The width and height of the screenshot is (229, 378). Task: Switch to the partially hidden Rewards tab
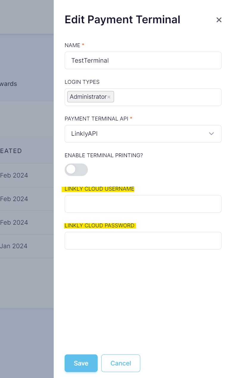click(8, 84)
